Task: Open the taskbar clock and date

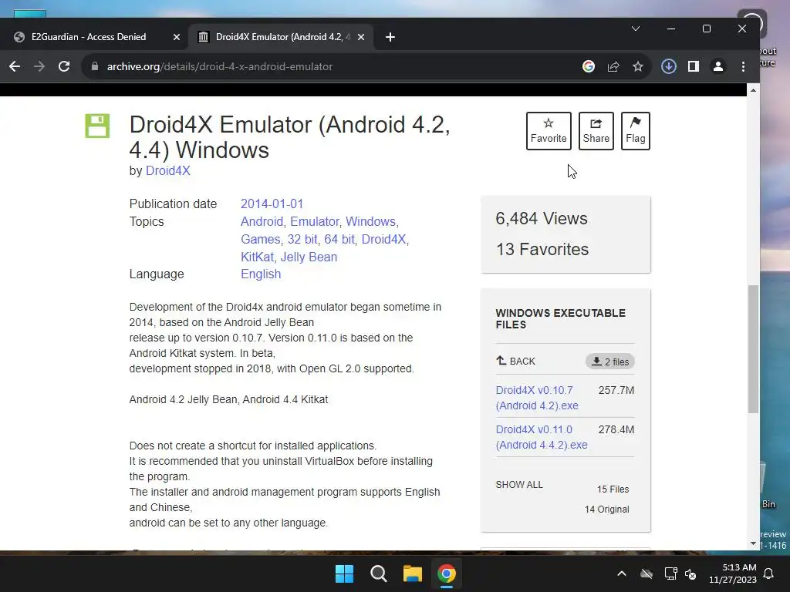Action: (733, 573)
